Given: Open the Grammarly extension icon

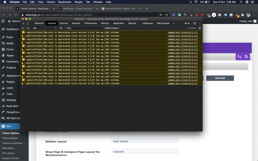Looking at the screenshot, I should pyautogui.click(x=179, y=15).
